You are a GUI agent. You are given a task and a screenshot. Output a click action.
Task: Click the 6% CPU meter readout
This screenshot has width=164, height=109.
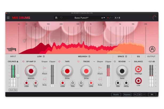[x=152, y=95]
